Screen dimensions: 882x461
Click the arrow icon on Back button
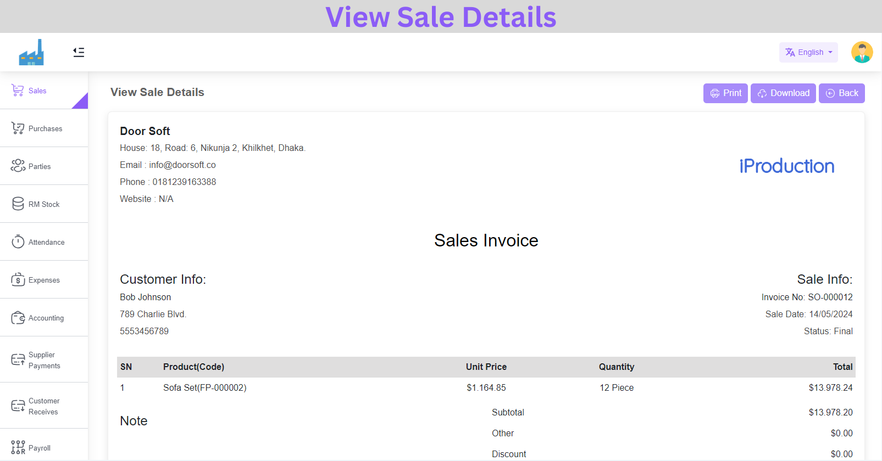click(830, 93)
